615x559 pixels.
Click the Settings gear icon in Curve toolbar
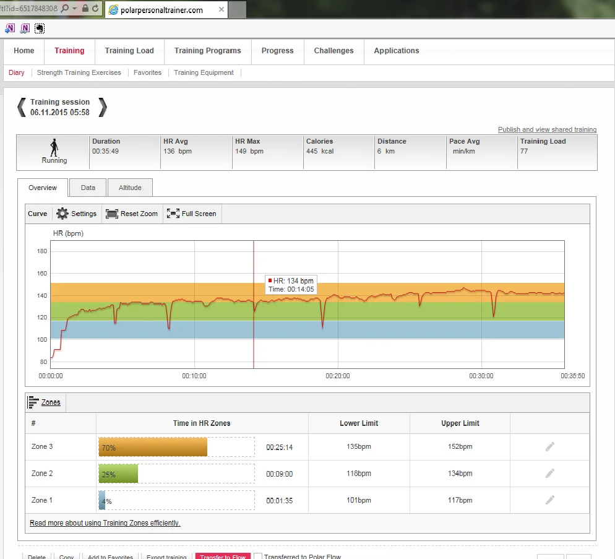(62, 214)
